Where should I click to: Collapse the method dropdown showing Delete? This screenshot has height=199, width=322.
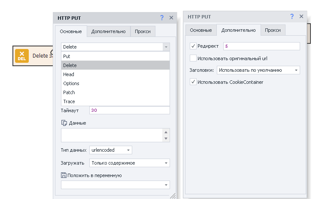click(166, 47)
